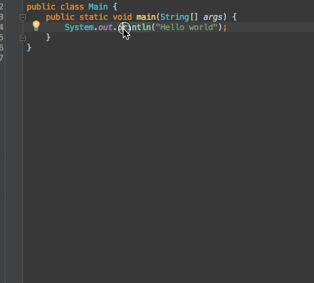This screenshot has height=283, width=314.
Task: Click the static keyword
Action: tap(94, 17)
